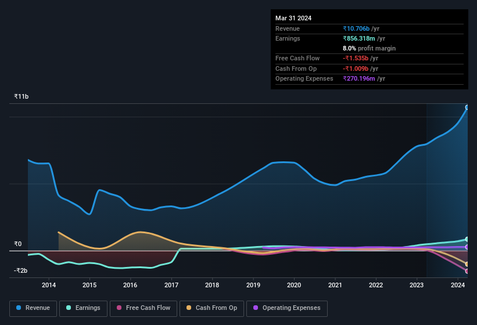The image size is (477, 325).
Task: Toggle the Free Cash Flow legend button
Action: 144,309
